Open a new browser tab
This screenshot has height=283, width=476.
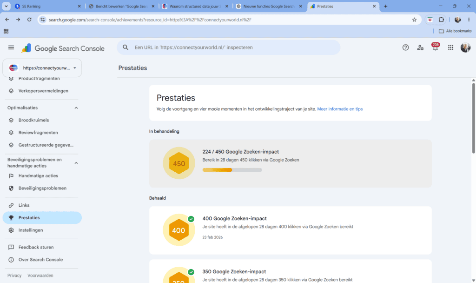click(x=385, y=6)
